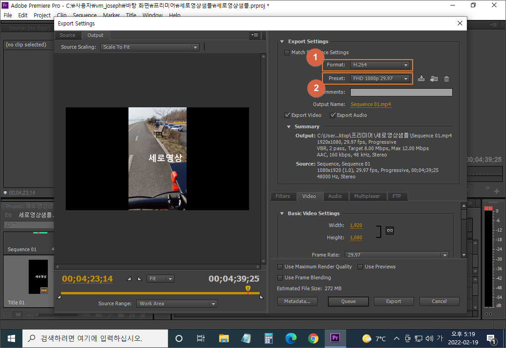Click the Premiere Pro taskbar icon
Screen dimensions: 506x348
(x=335, y=338)
